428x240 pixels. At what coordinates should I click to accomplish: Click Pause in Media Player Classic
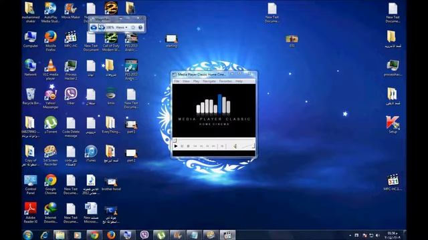pyautogui.click(x=182, y=147)
